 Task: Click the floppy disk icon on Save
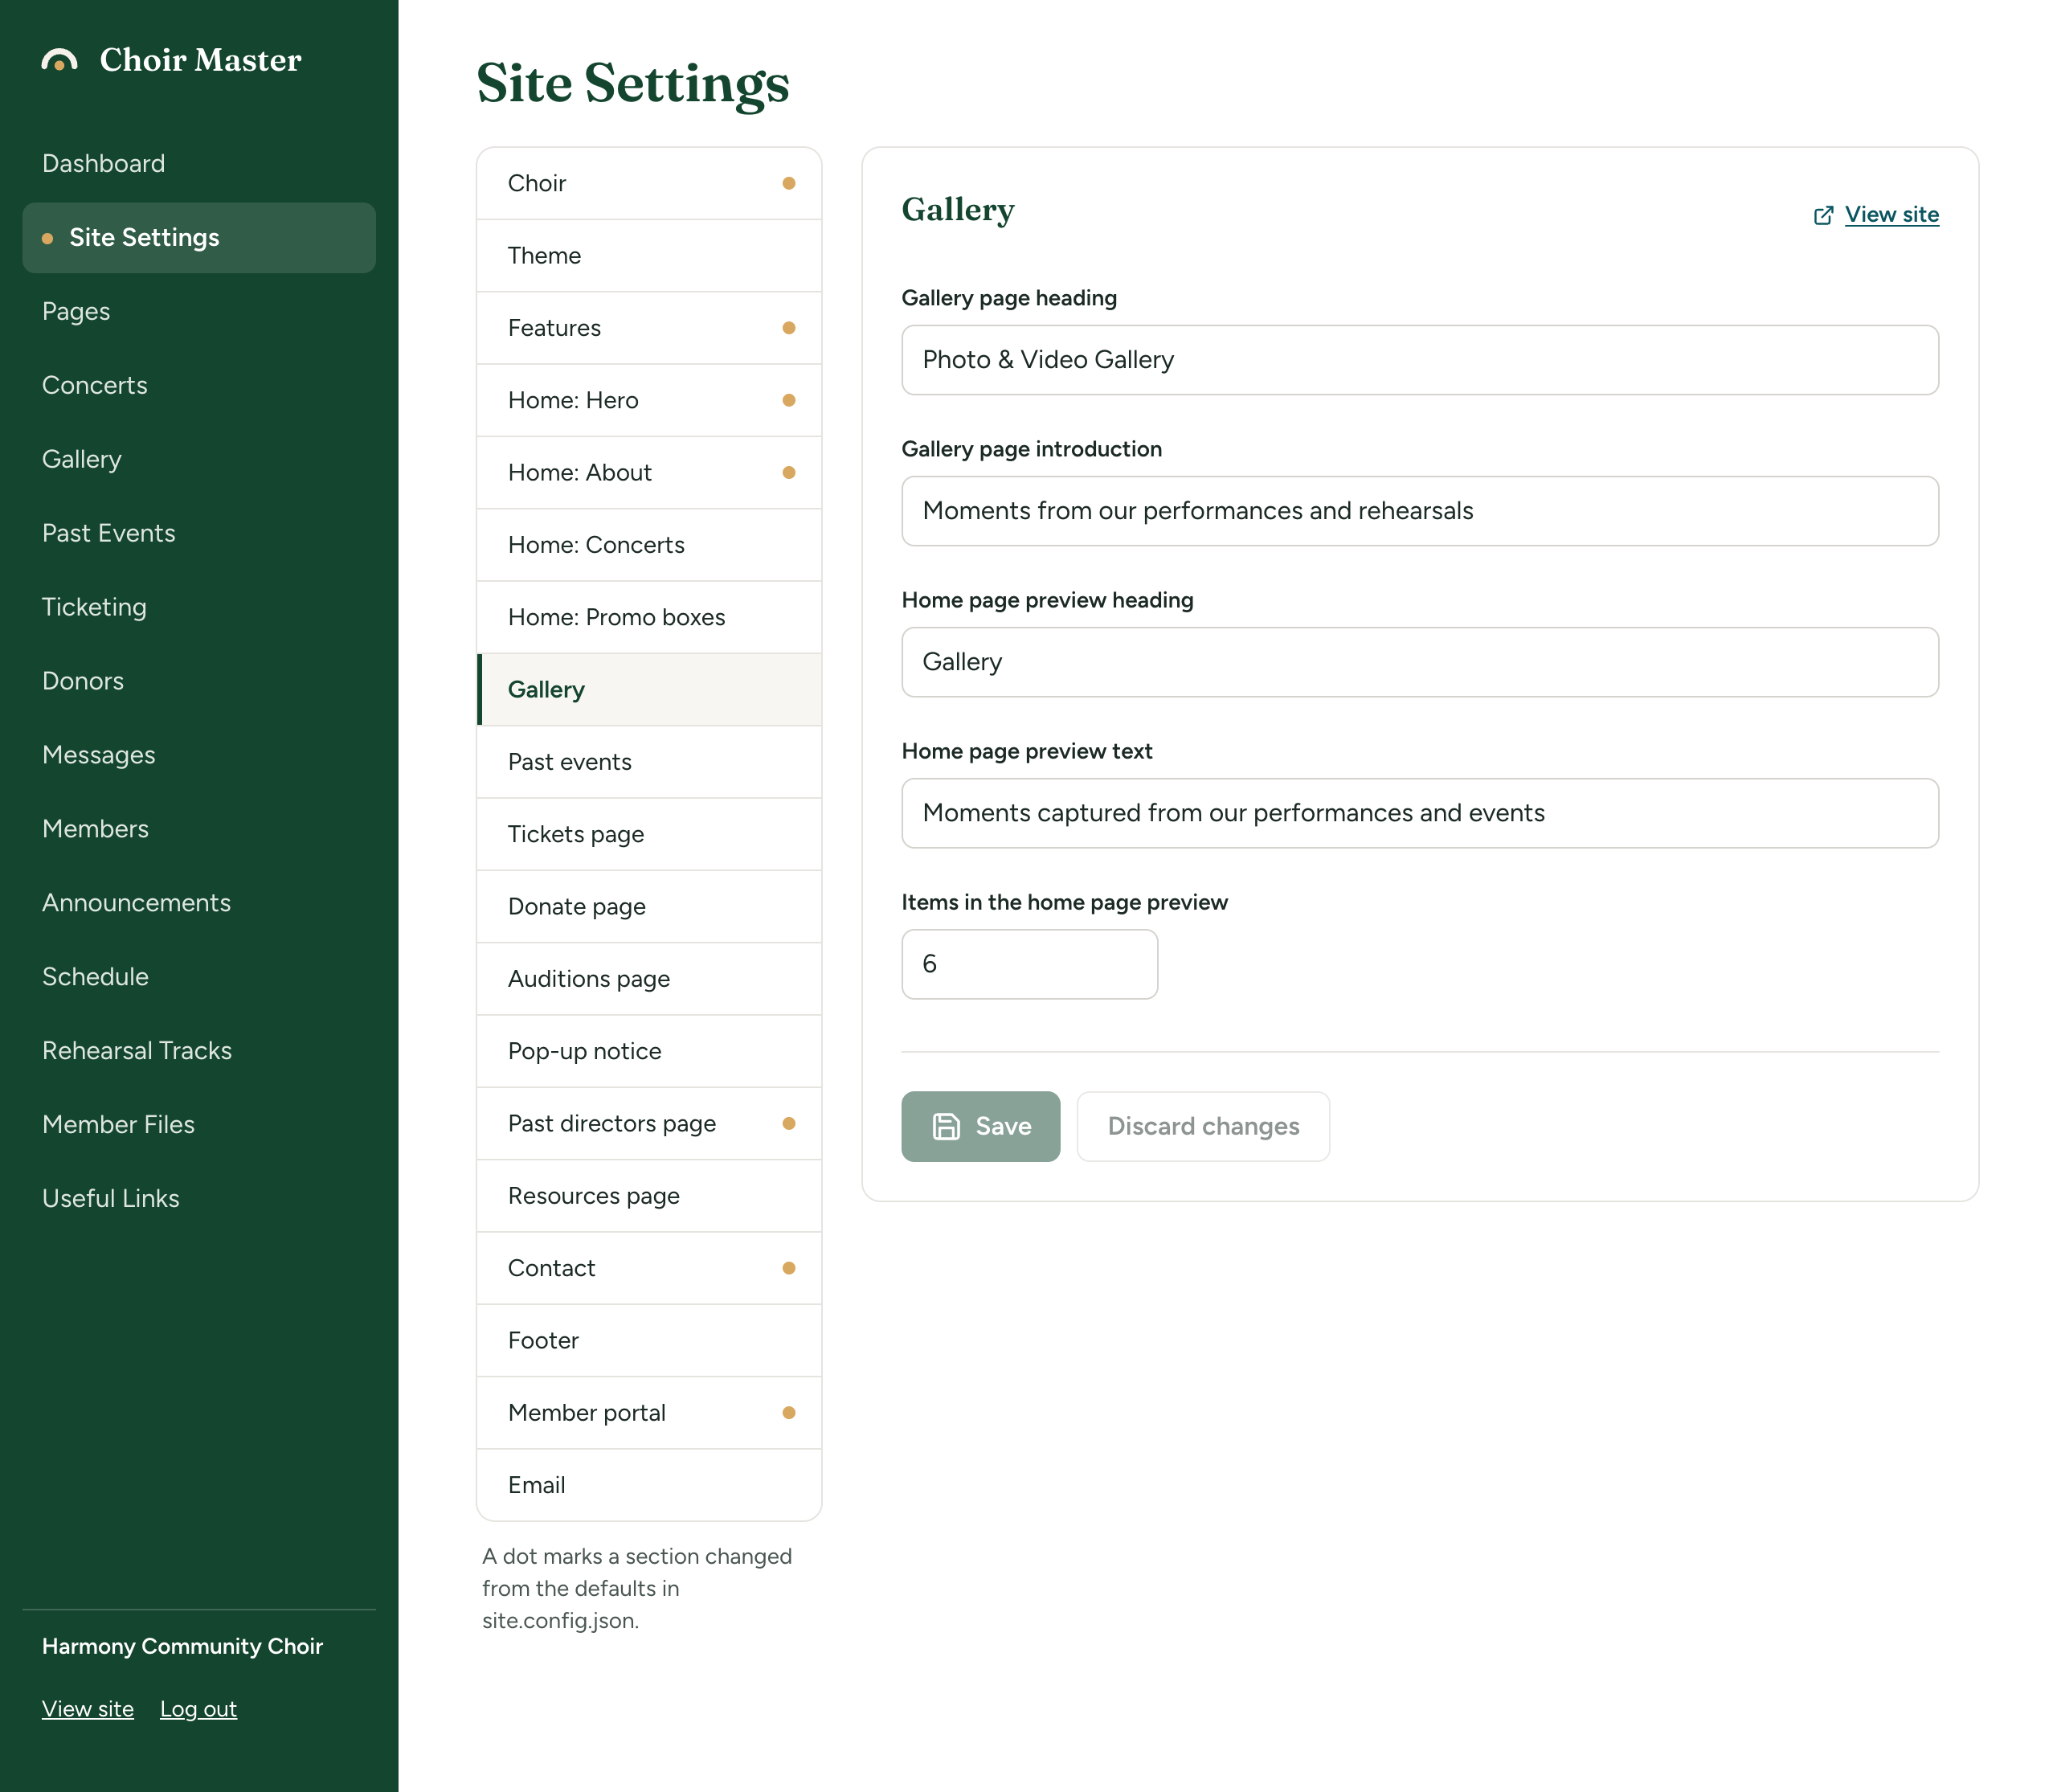coord(945,1126)
